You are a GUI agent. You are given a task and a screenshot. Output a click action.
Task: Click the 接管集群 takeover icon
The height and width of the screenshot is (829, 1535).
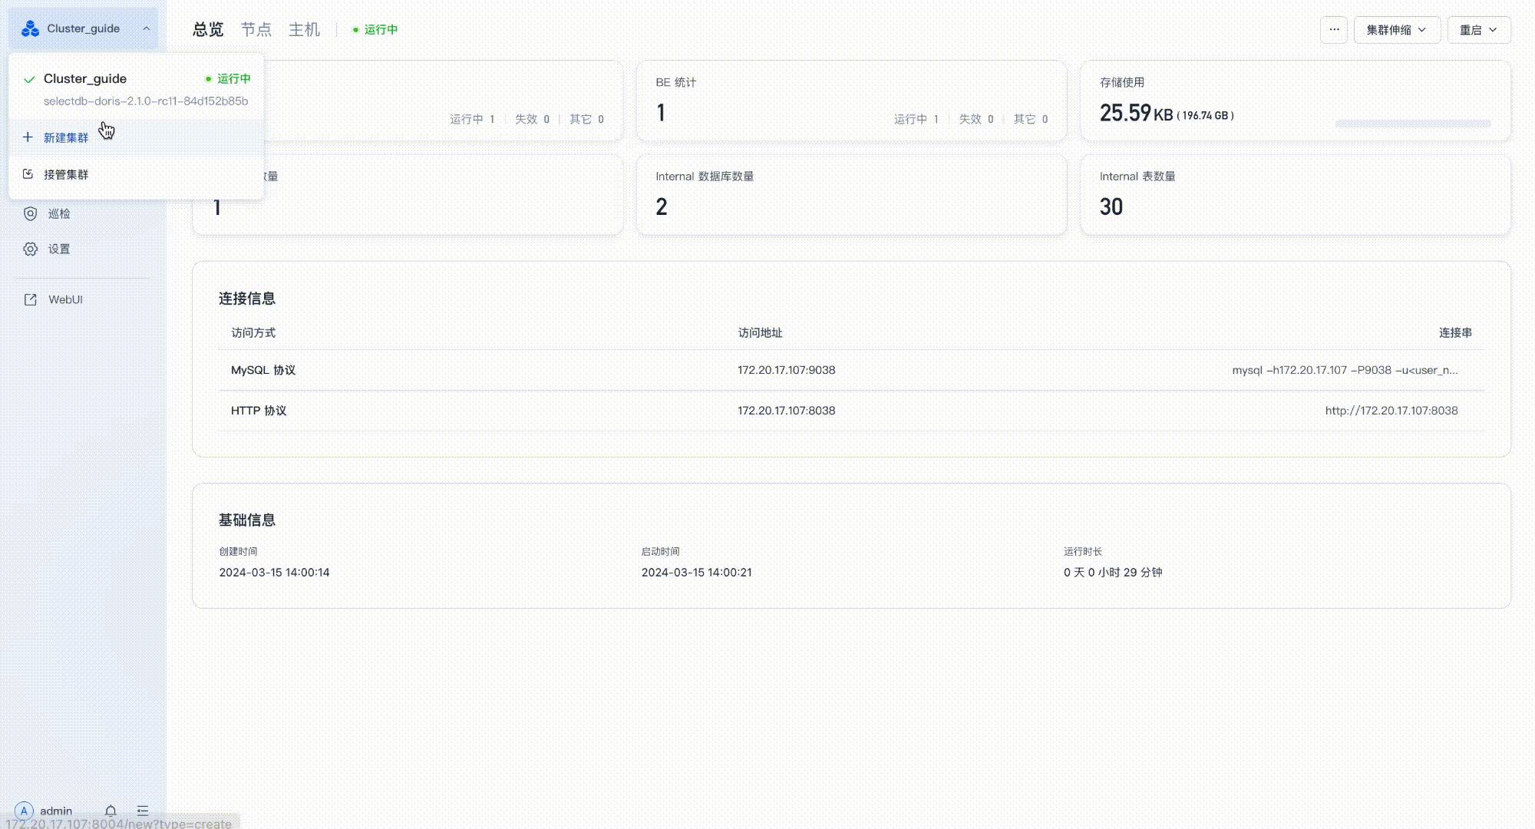click(x=28, y=174)
